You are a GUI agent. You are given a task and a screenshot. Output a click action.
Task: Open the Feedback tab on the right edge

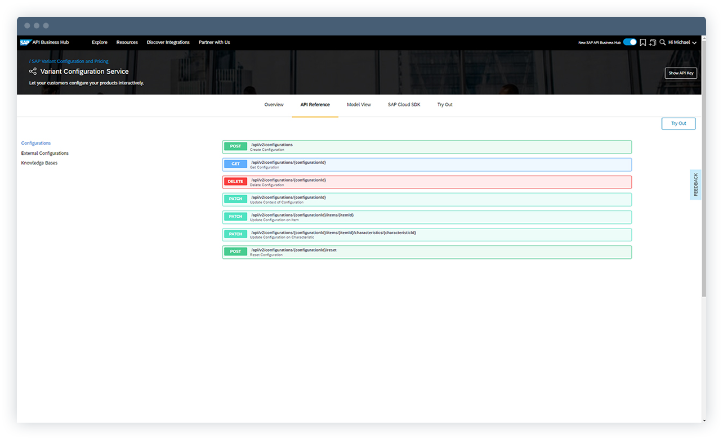pyautogui.click(x=695, y=184)
